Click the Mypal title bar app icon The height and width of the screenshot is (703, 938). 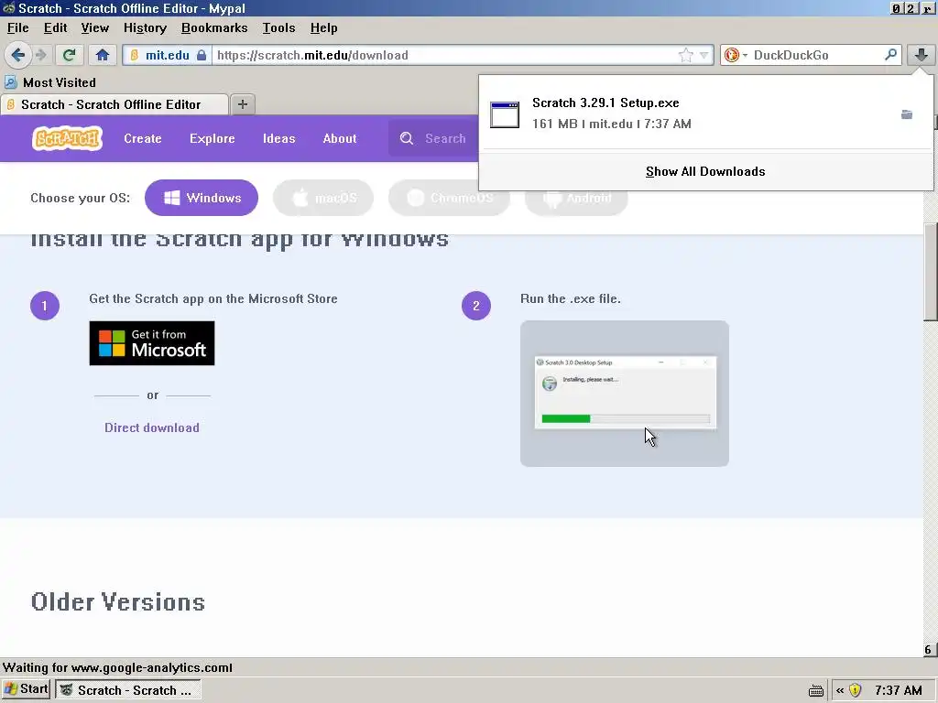pos(8,7)
